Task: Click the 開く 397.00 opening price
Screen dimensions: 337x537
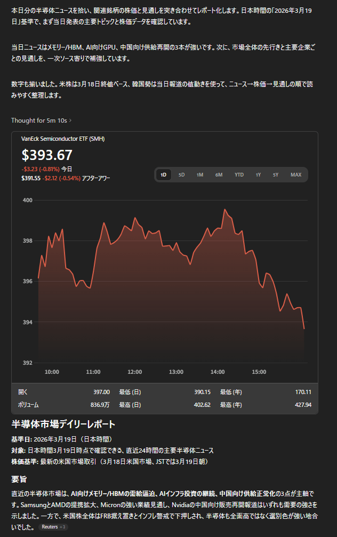Action: click(101, 392)
